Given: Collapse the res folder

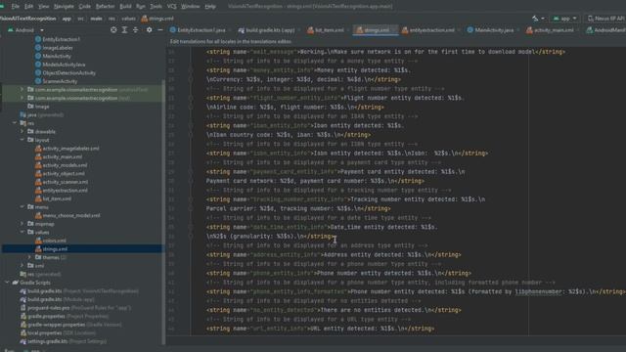Looking at the screenshot, I should [15, 123].
